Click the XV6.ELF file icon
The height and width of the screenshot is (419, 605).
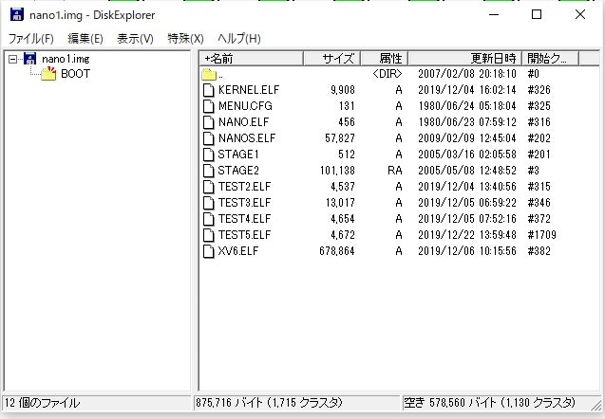208,251
